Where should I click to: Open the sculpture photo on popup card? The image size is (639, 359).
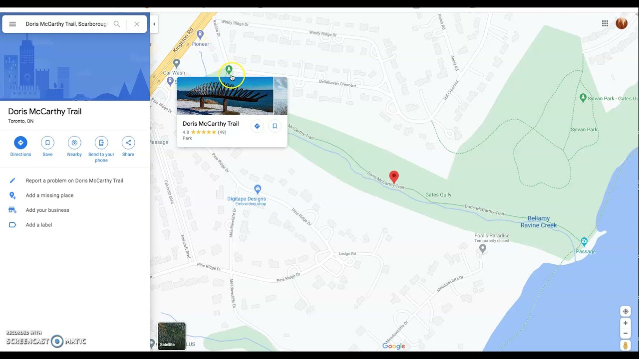225,96
